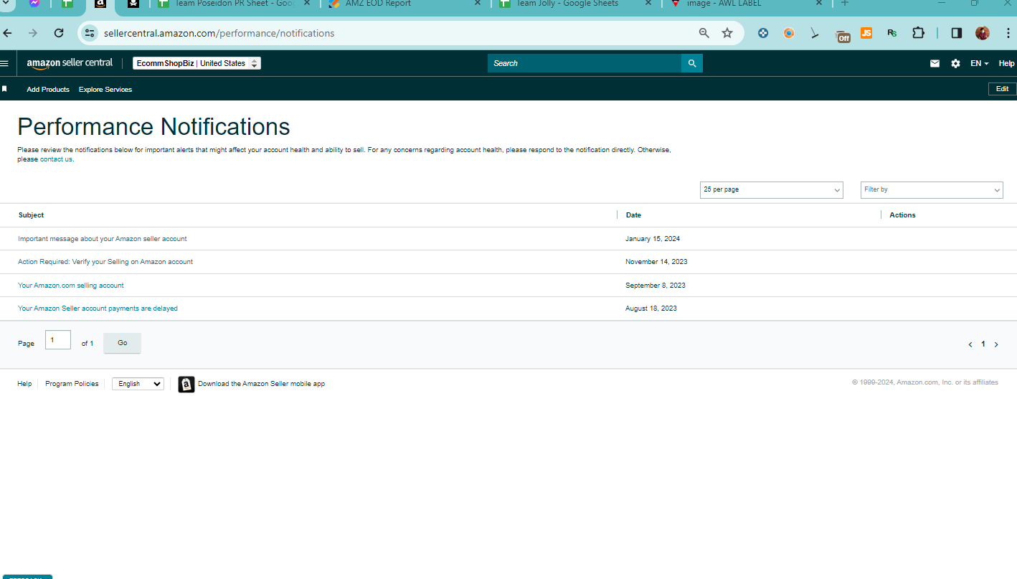Image resolution: width=1017 pixels, height=579 pixels.
Task: Open Your Amazon.com selling account notification
Action: pyautogui.click(x=71, y=285)
